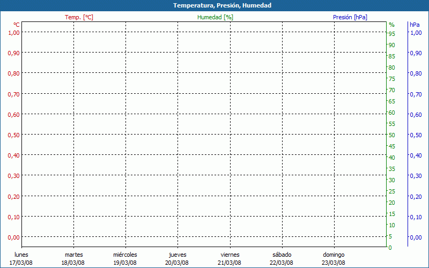Click the "viernes 21/03/08" date label
The width and height of the screenshot is (429, 268).
tap(230, 258)
